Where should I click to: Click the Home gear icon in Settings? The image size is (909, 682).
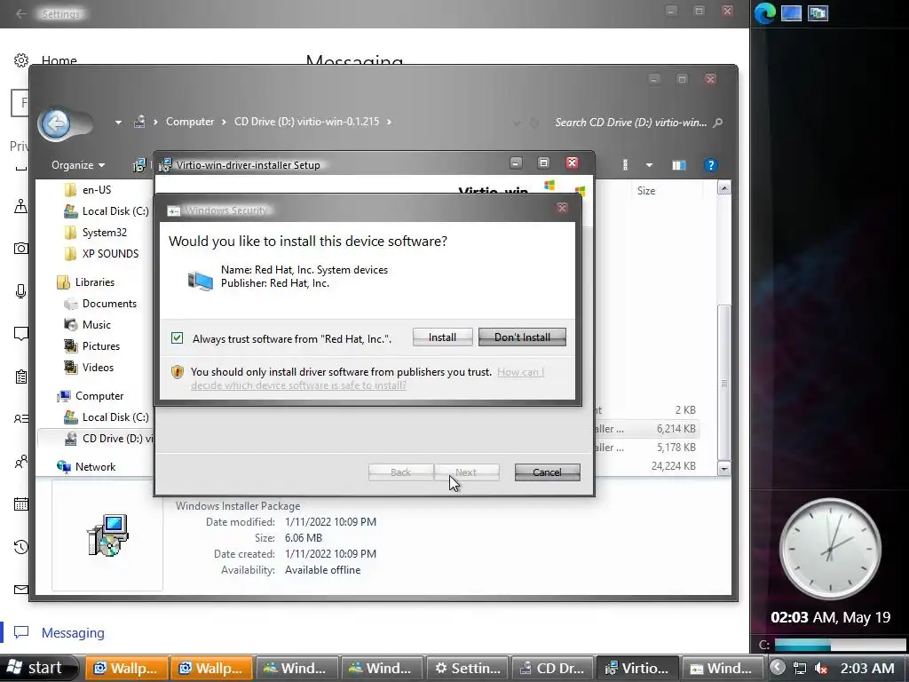[21, 60]
